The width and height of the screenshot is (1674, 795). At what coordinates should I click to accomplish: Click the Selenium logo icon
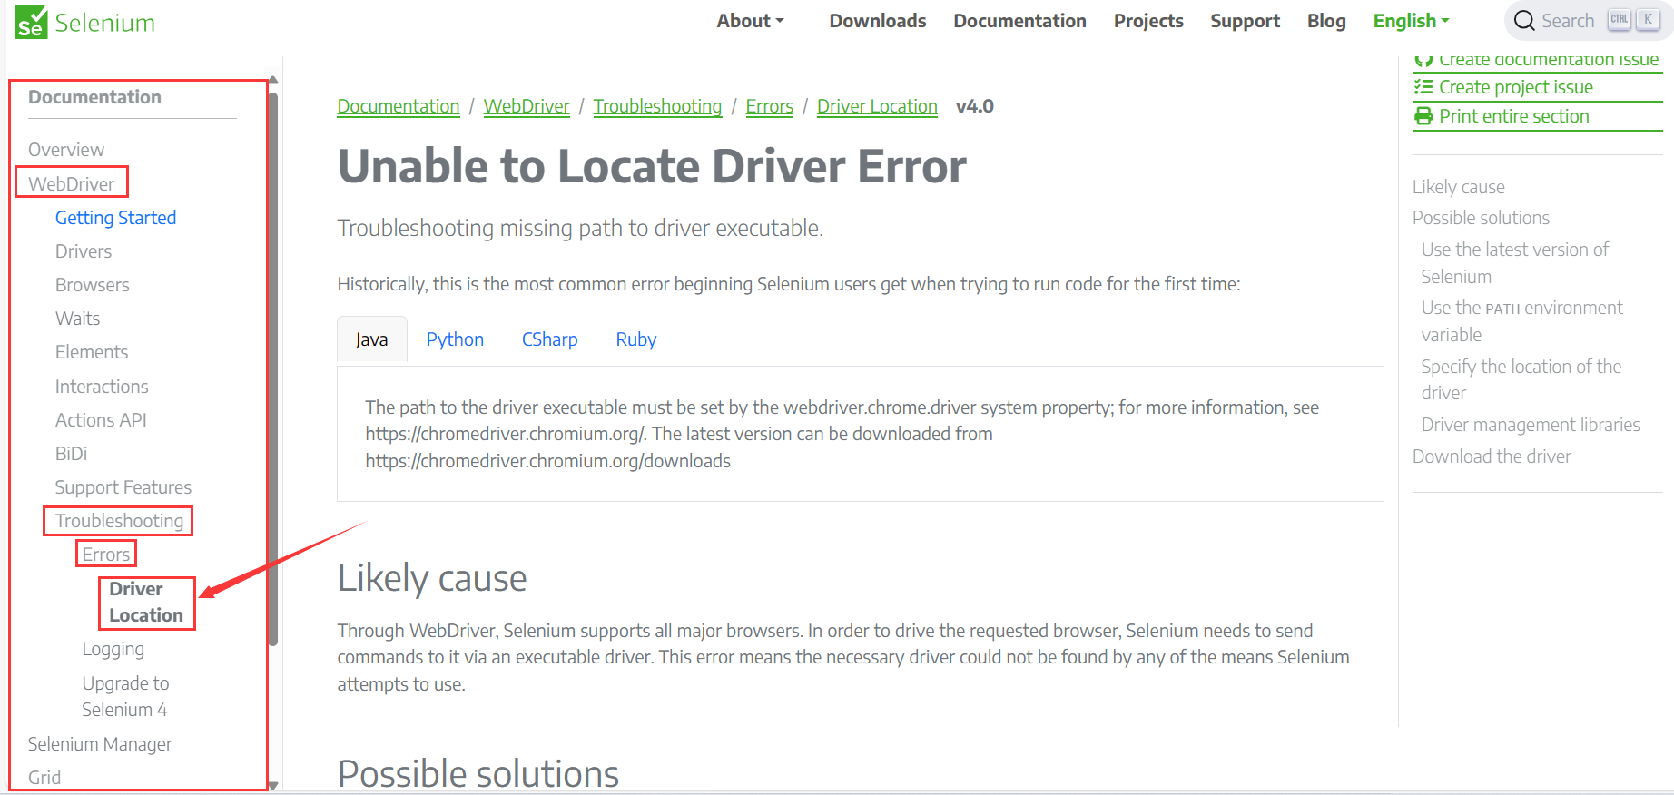click(31, 22)
